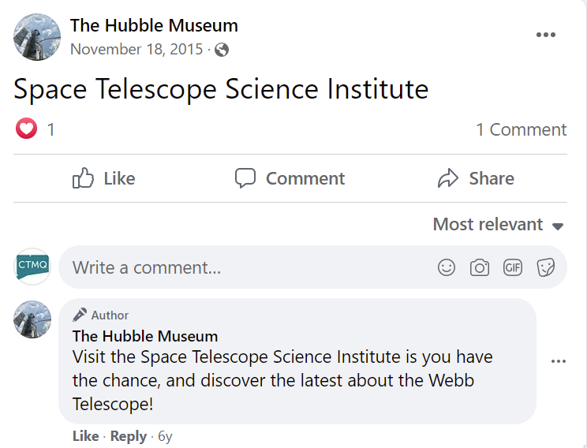Expand the Most relevant sort dropdown
Image resolution: width=587 pixels, height=448 pixels.
[x=498, y=225]
